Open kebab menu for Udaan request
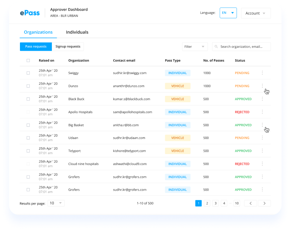 [262, 138]
